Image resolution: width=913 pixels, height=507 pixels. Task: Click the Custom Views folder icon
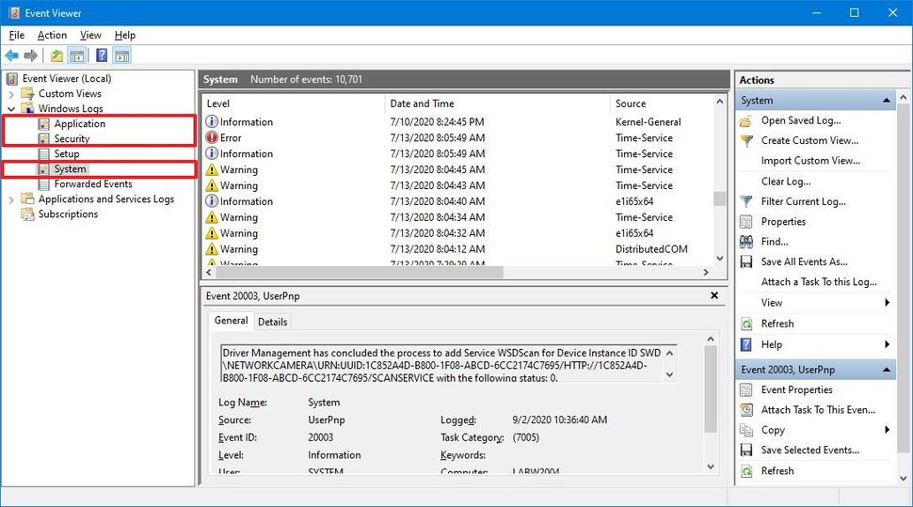click(27, 94)
